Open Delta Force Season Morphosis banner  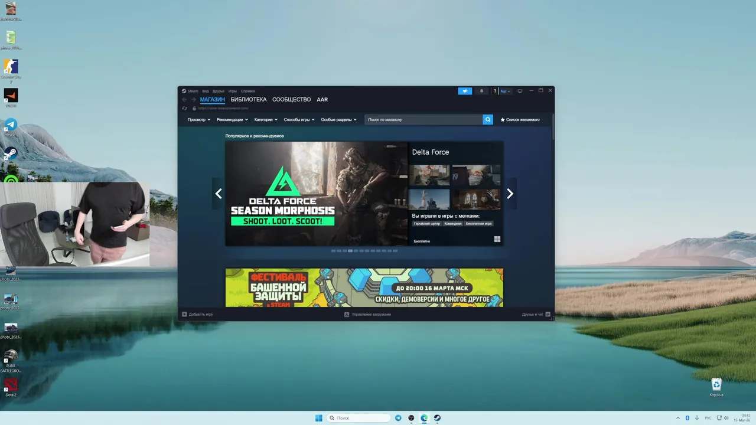click(x=317, y=194)
